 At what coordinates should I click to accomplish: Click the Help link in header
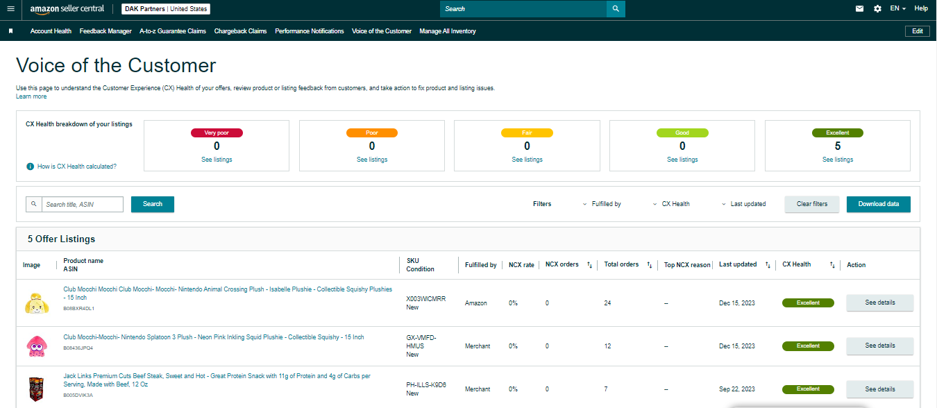point(921,9)
